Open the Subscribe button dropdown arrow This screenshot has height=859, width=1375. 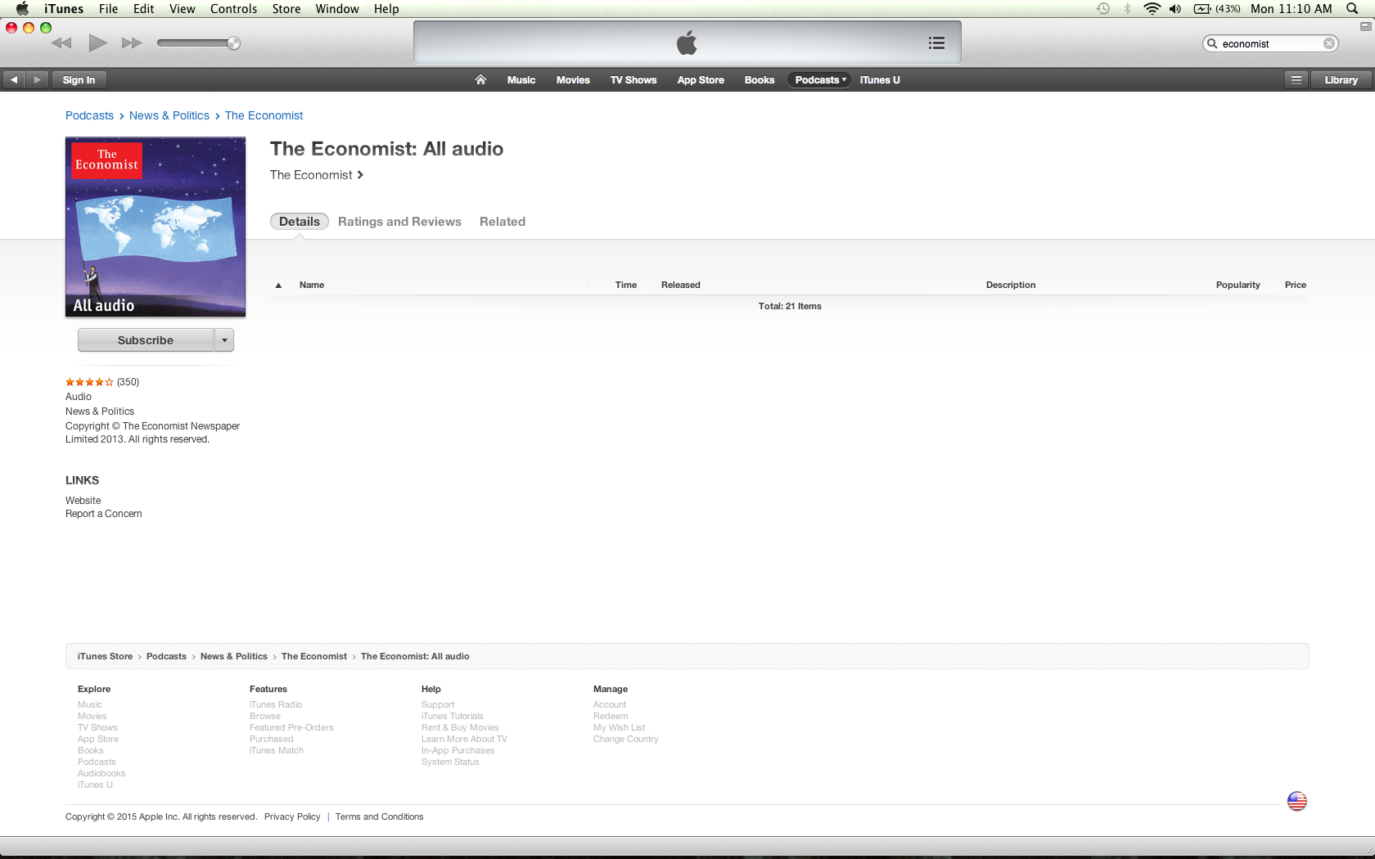[x=224, y=340]
